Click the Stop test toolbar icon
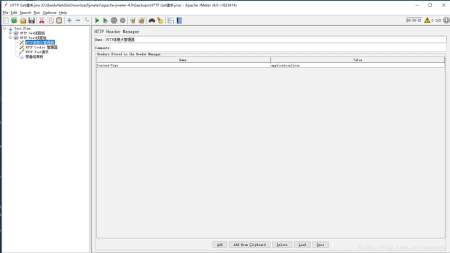 (114, 20)
